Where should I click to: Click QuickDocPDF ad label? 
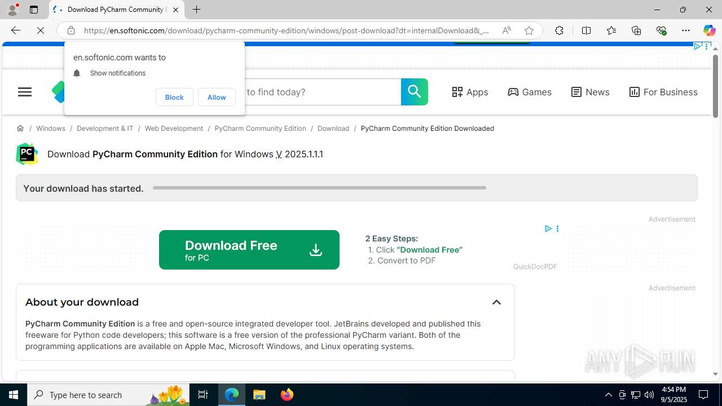click(535, 267)
